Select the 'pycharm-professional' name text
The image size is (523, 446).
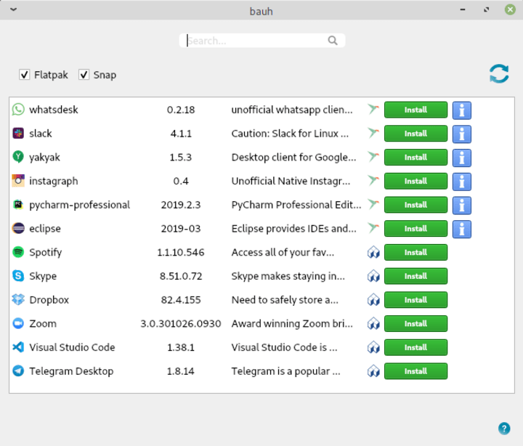coord(79,205)
